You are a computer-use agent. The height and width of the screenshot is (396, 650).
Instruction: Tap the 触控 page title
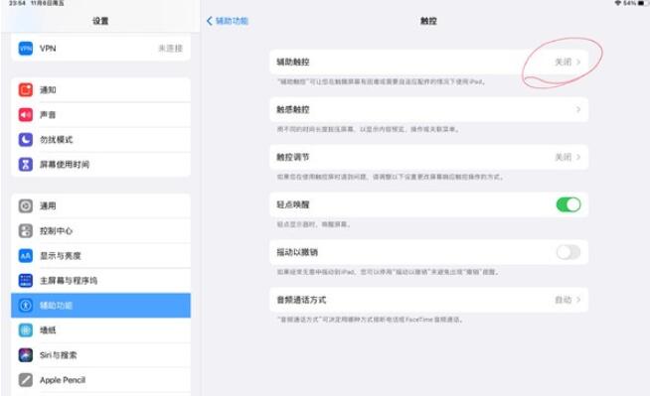(x=428, y=21)
